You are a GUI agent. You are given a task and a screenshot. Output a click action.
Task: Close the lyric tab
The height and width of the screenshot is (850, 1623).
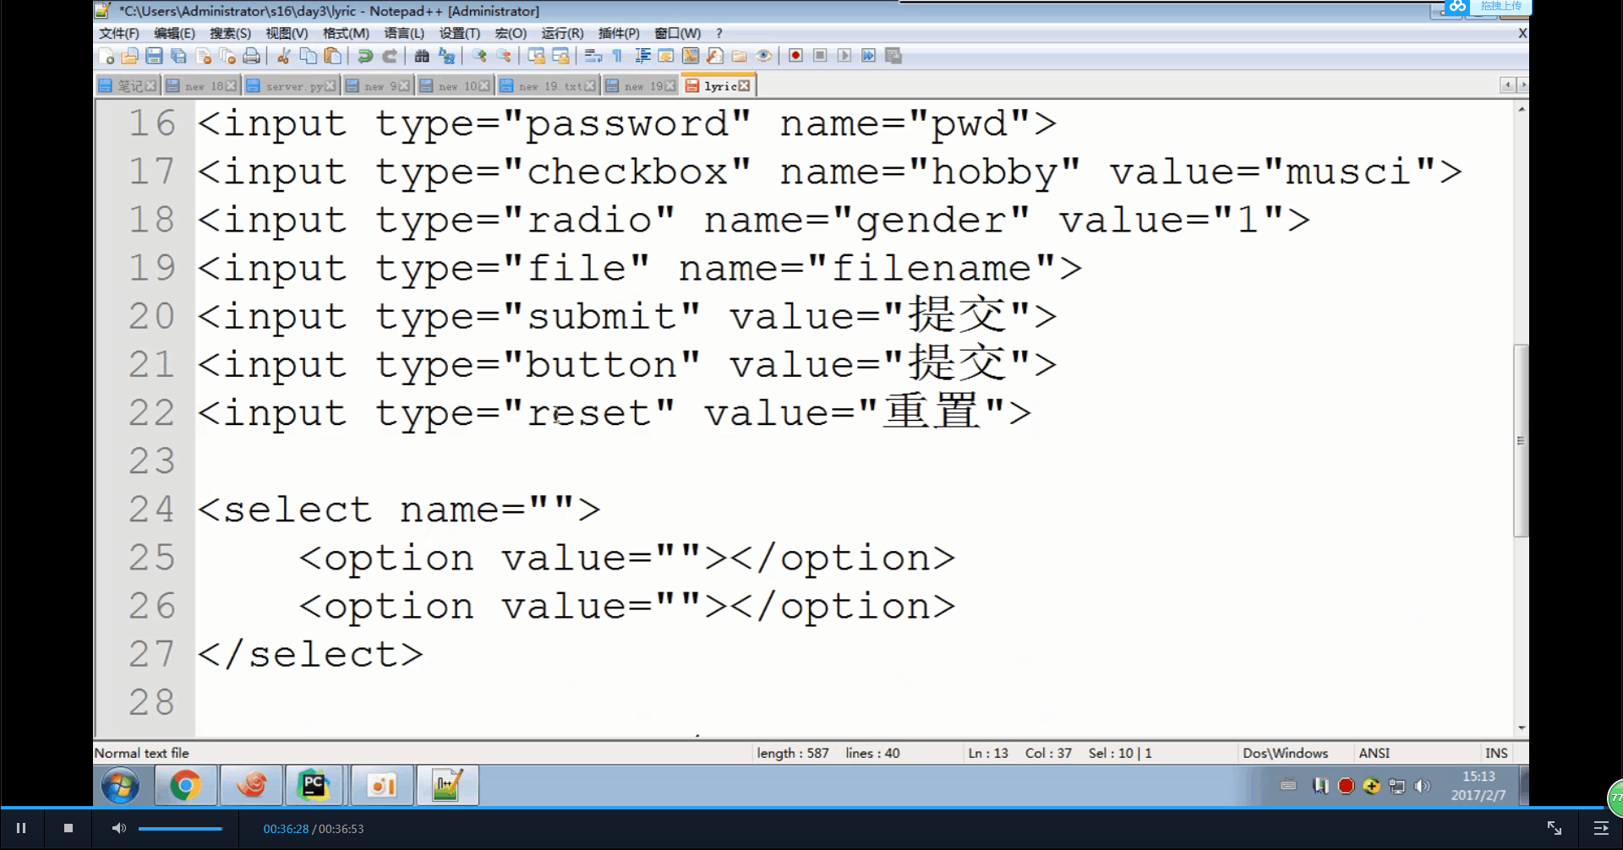pos(744,86)
